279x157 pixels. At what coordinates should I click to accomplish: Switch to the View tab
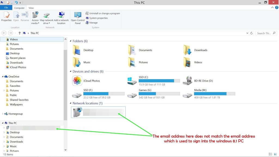[31, 8]
